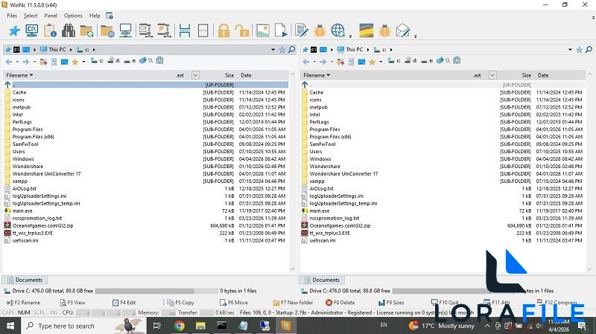Image resolution: width=596 pixels, height=334 pixels.
Task: Open the Panel menu
Action: 51,16
